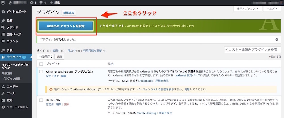Filter by 使用中 (1) plugins
Viewport: 284px width, 118px height.
click(x=58, y=51)
